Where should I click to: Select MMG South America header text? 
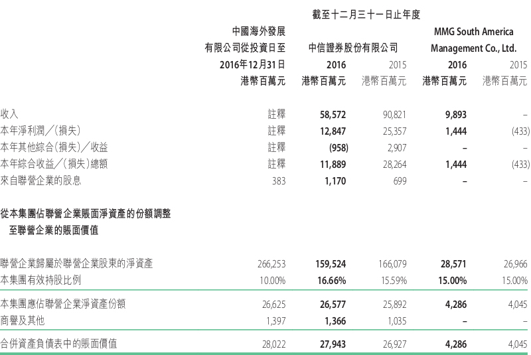[473, 32]
